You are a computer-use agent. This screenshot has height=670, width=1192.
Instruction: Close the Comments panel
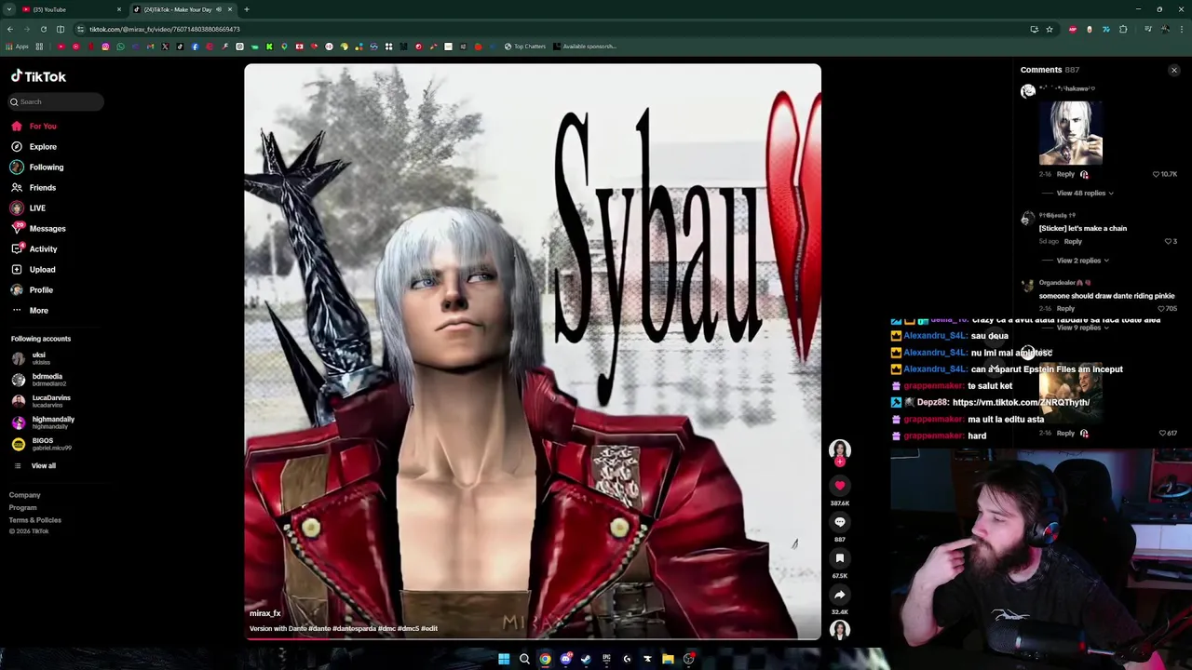point(1173,71)
